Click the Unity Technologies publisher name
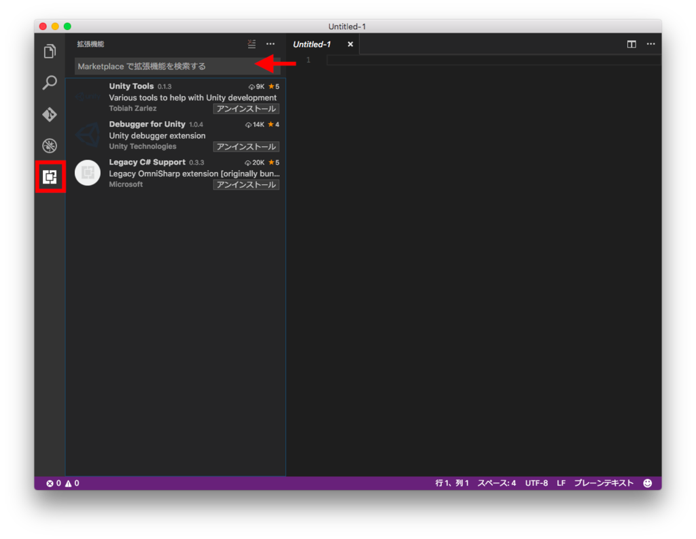Viewport: 696px width, 539px height. click(x=143, y=147)
